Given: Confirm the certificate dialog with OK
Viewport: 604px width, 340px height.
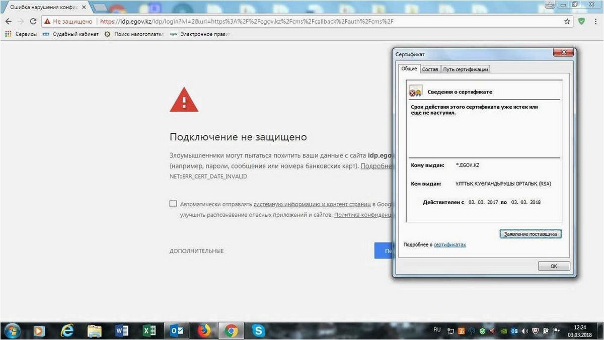Looking at the screenshot, I should pos(554,266).
